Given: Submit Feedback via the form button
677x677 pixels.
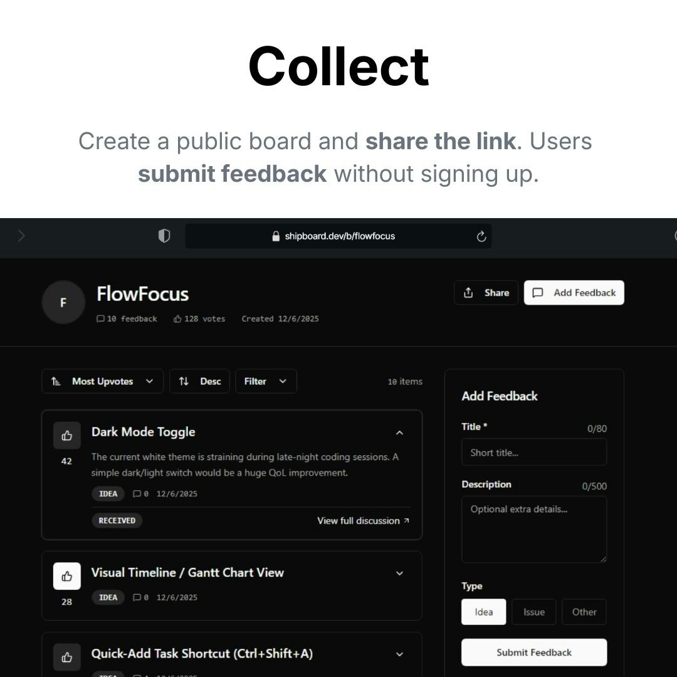Looking at the screenshot, I should [533, 652].
